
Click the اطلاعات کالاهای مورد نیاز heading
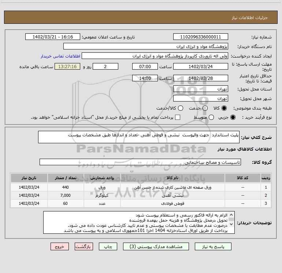(244, 149)
